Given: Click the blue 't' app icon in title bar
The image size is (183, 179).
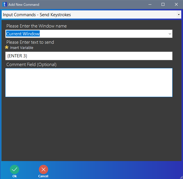Looking at the screenshot, I should pyautogui.click(x=4, y=5).
